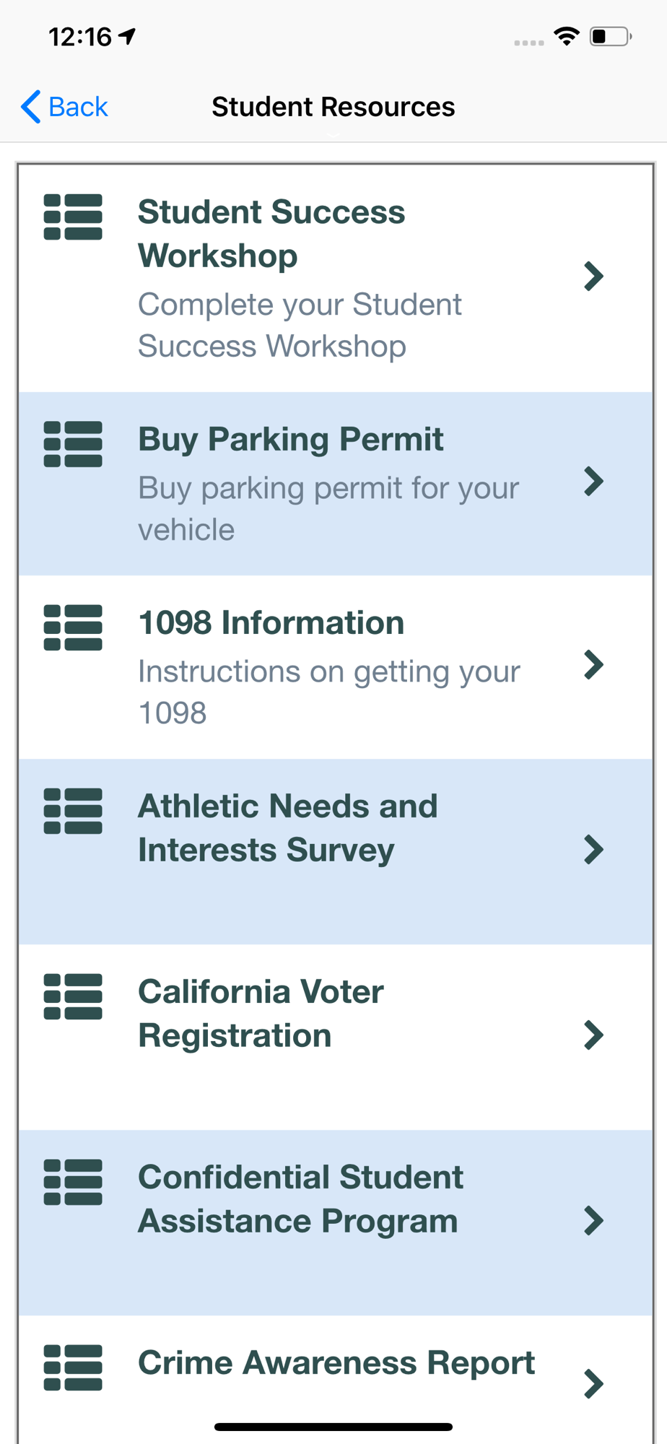
Task: Open the Crime Awareness Report link
Action: 336,1363
